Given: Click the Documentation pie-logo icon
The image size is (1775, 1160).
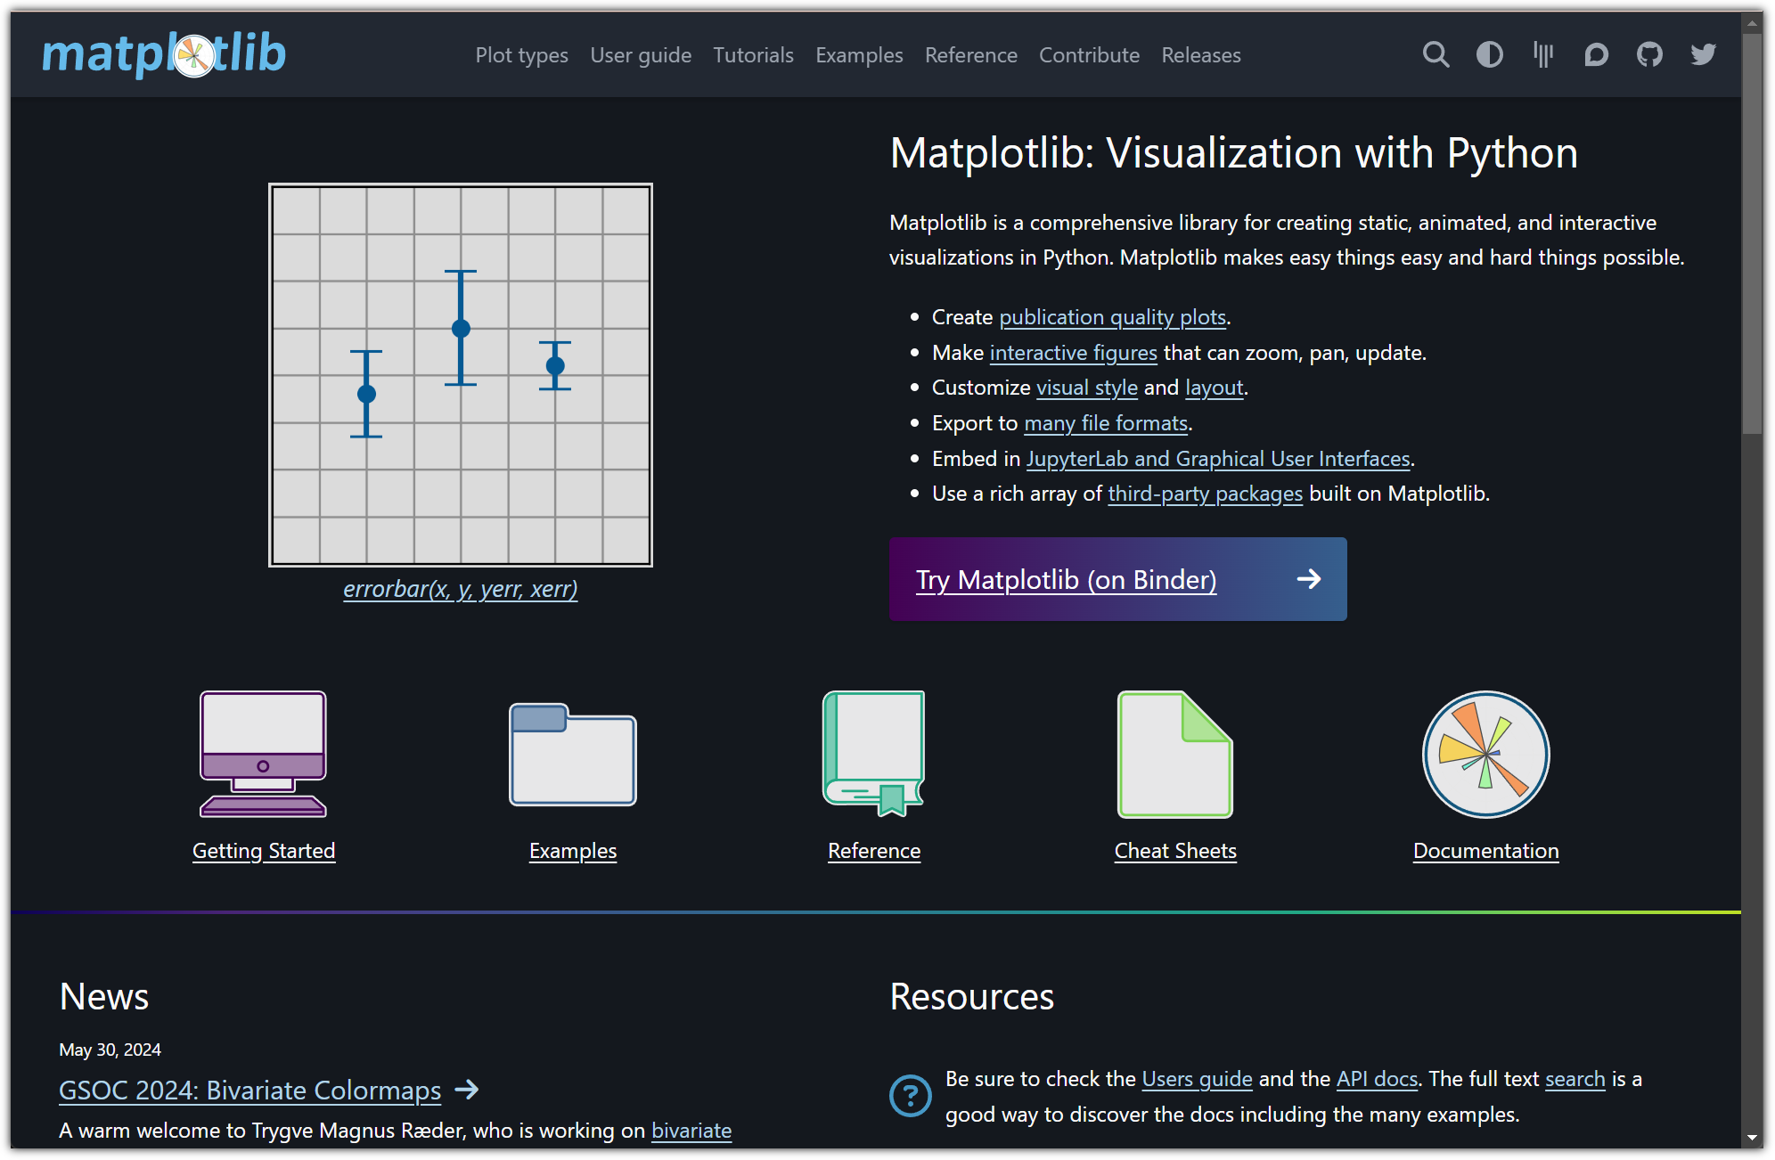Looking at the screenshot, I should pos(1485,754).
